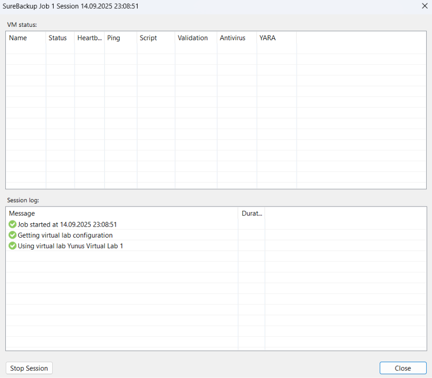Click the Heartbeat column header

point(89,38)
